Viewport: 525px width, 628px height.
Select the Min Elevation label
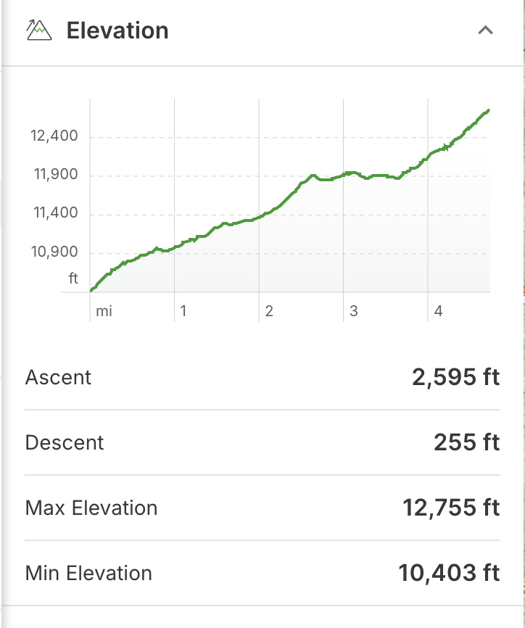click(x=88, y=574)
